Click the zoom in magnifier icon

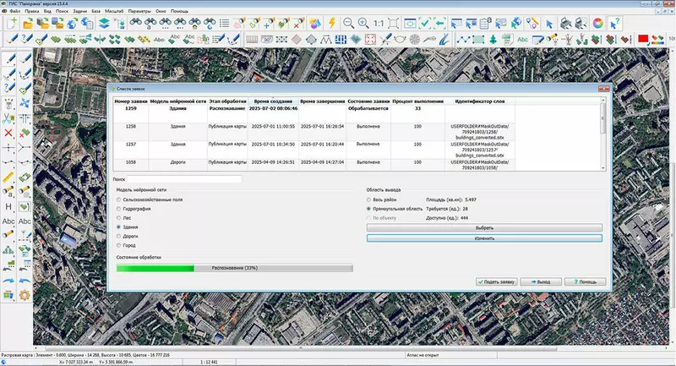(363, 23)
